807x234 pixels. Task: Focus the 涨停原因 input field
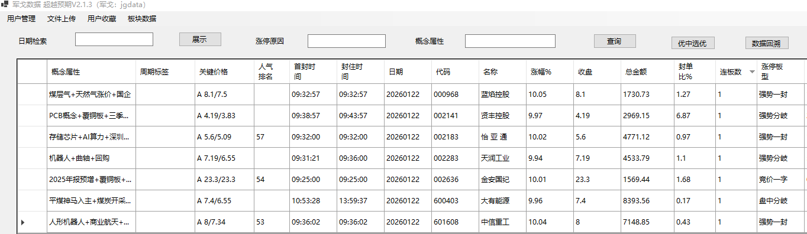coord(347,41)
